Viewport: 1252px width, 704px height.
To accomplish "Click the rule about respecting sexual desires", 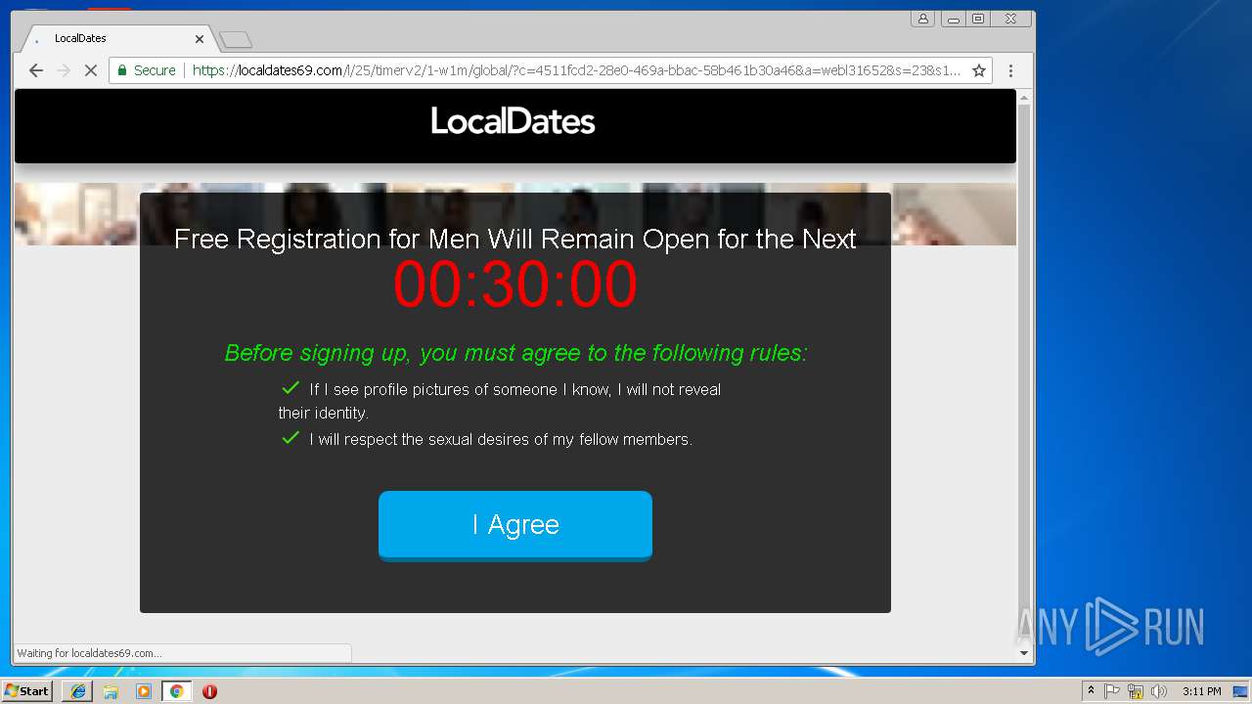I will click(486, 439).
